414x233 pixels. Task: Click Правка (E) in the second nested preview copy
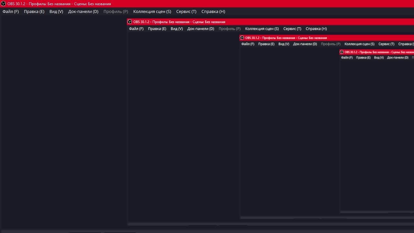(x=266, y=44)
